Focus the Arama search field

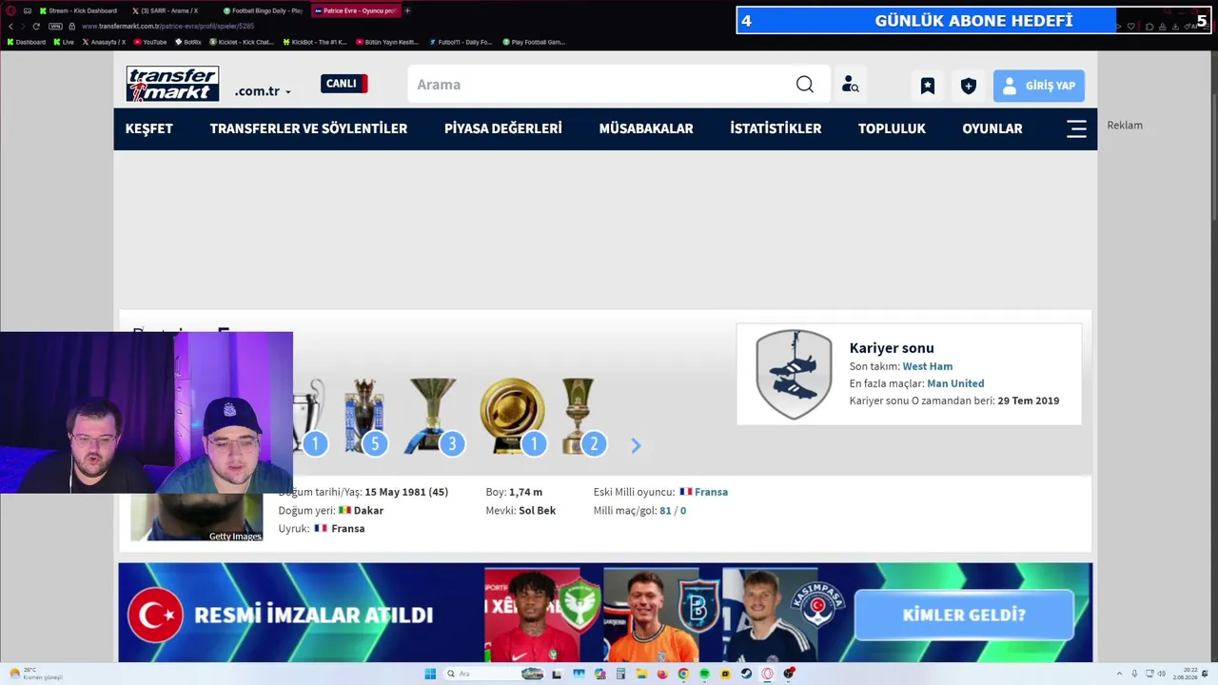599,85
